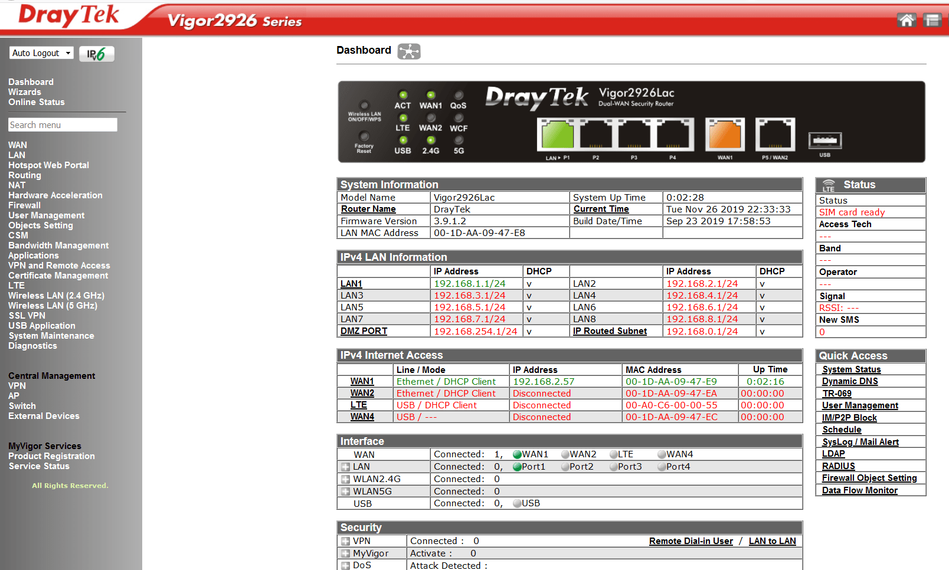Open the Diagnostics menu
This screenshot has width=949, height=570.
click(x=32, y=346)
